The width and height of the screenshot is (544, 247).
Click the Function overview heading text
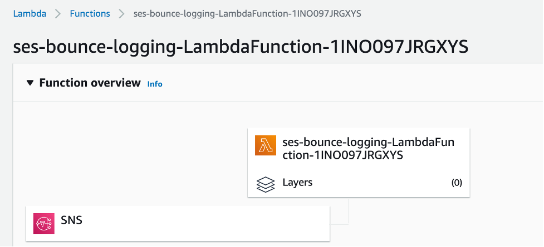click(90, 83)
